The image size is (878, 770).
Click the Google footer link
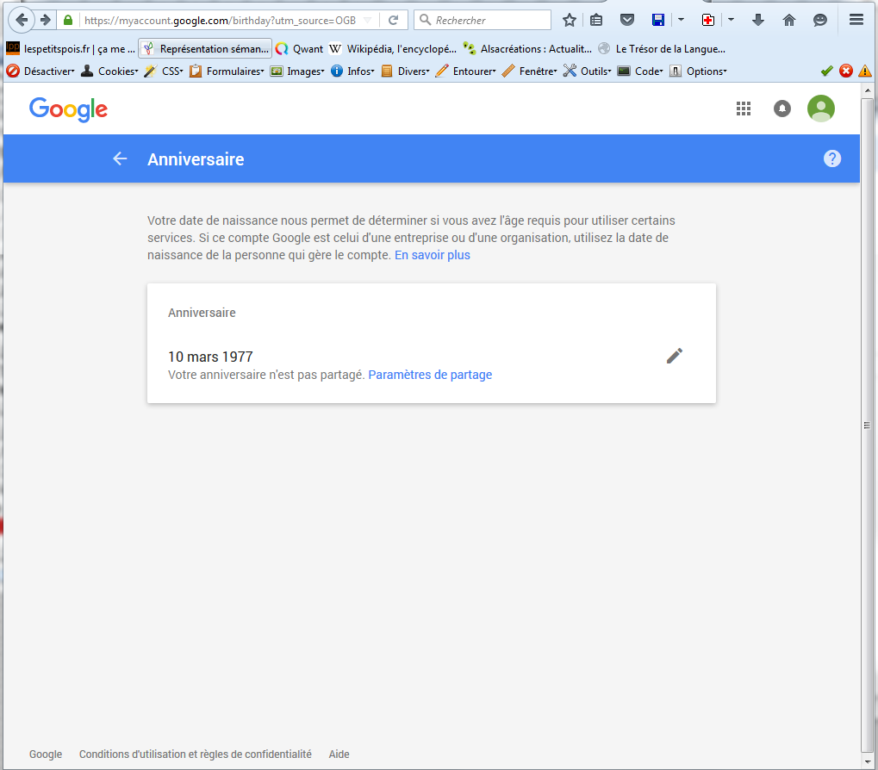coord(46,754)
